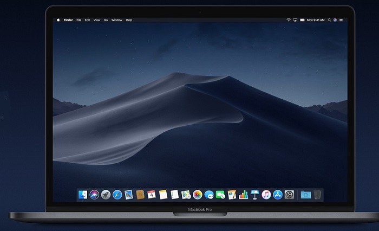
Task: Click AirPlay display icon in menu bar
Action: click(295, 20)
